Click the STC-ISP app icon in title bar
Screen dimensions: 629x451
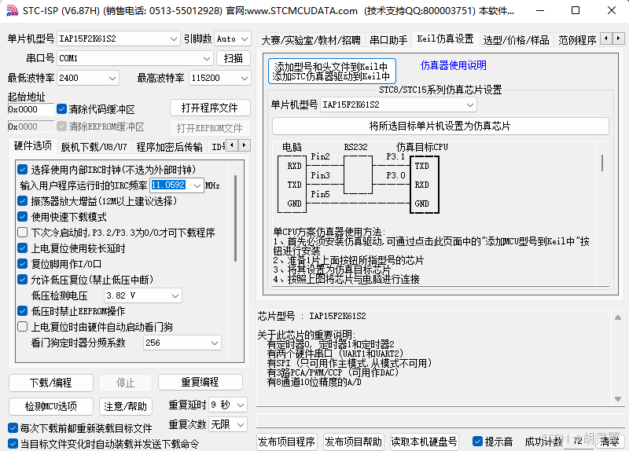coord(12,10)
